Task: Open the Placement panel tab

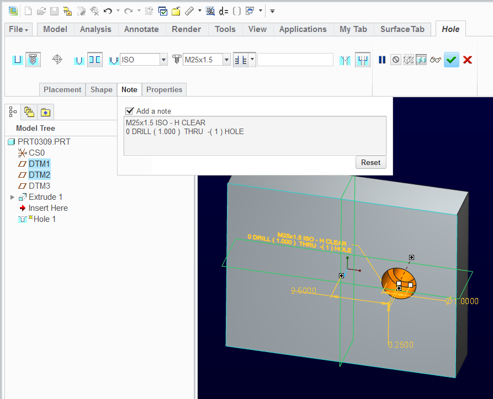Action: point(62,89)
